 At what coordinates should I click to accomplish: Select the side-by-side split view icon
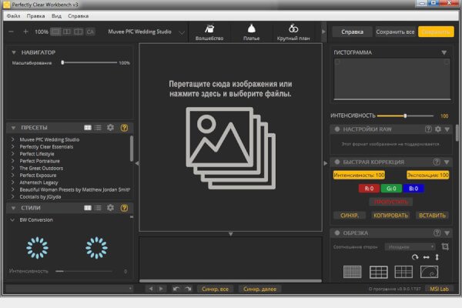(x=67, y=32)
